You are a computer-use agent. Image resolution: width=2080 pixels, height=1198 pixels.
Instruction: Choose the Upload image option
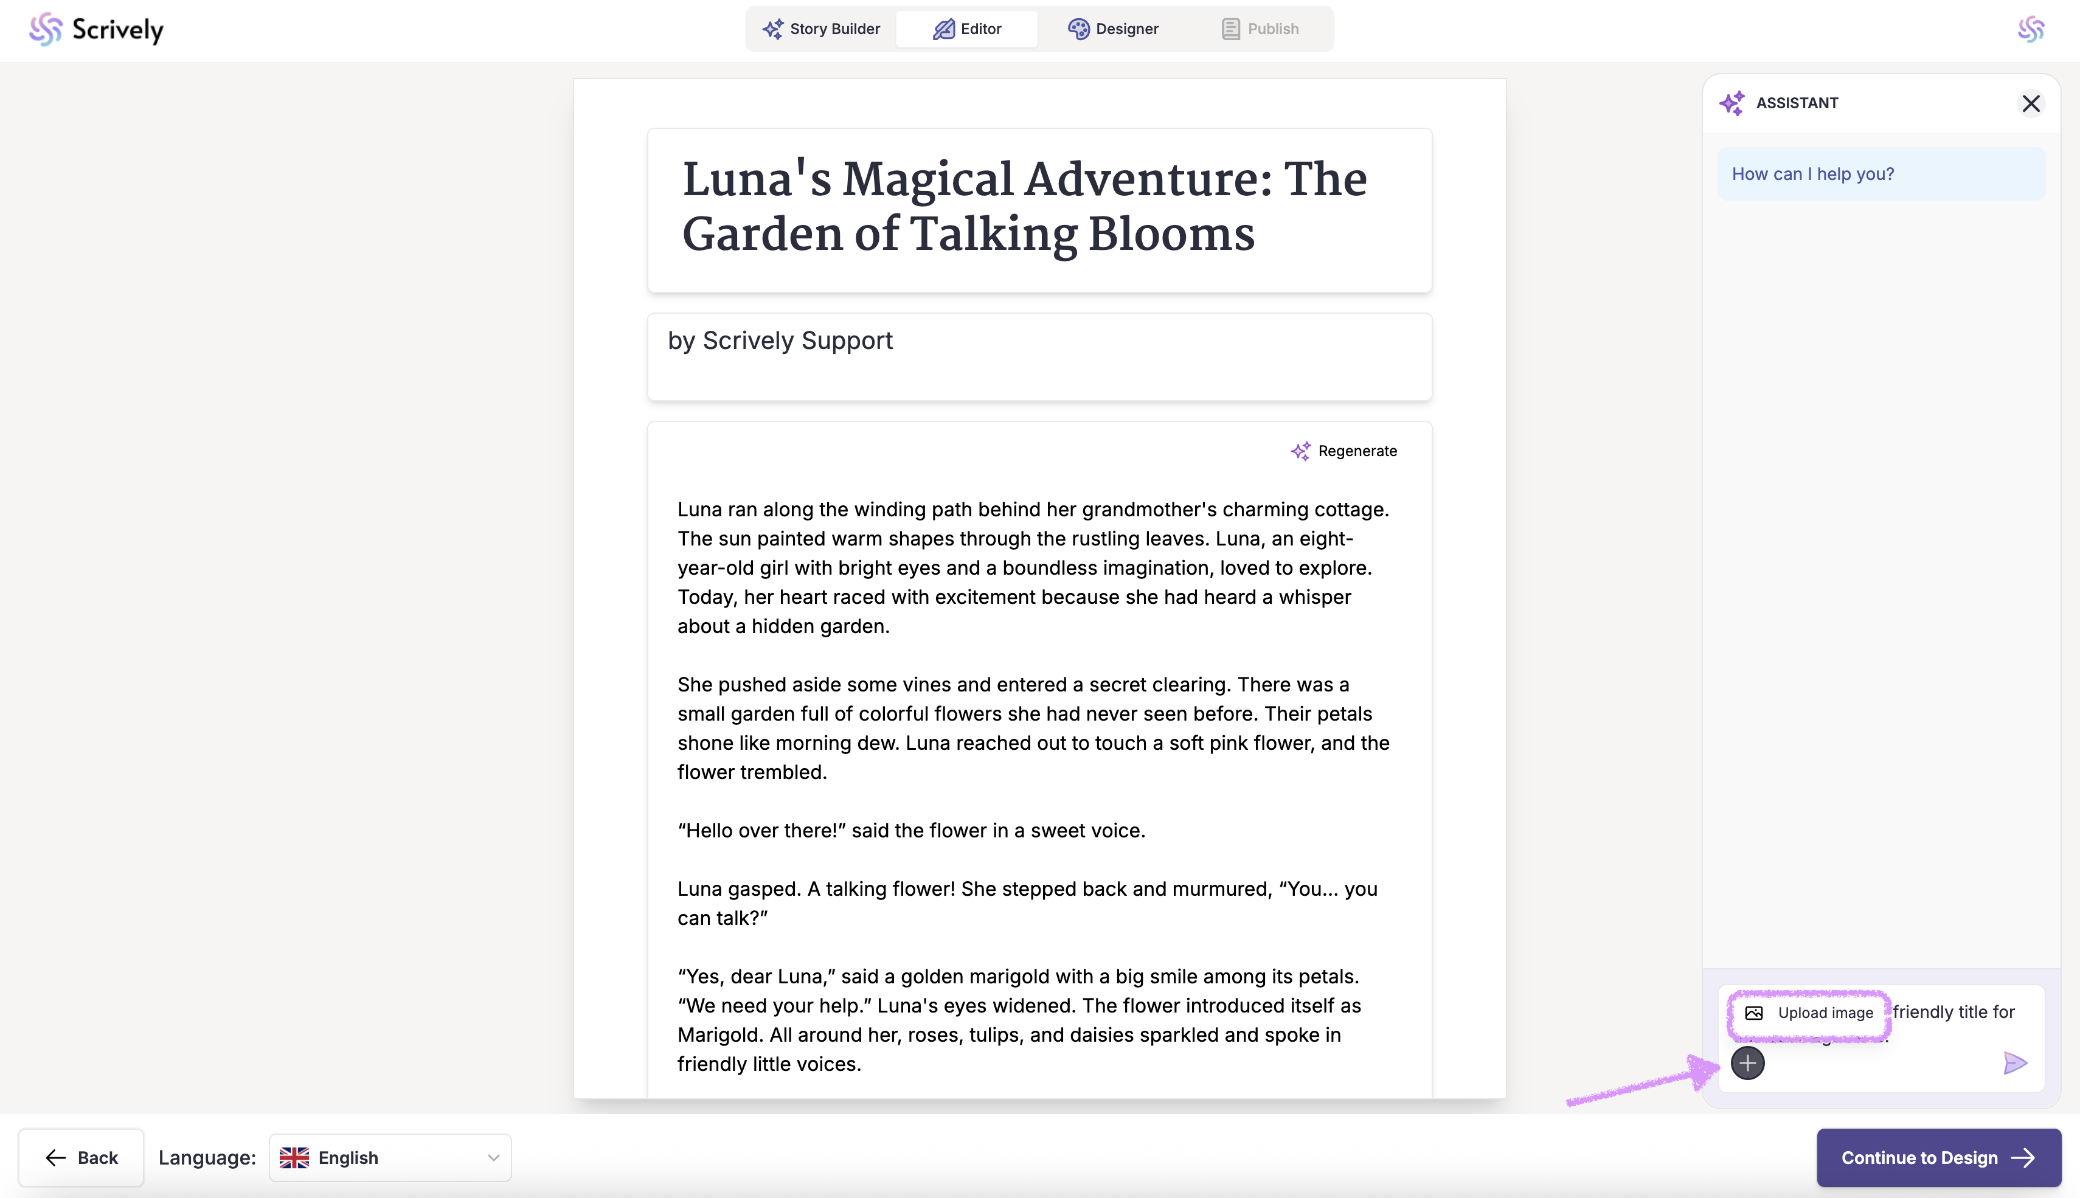1809,1013
